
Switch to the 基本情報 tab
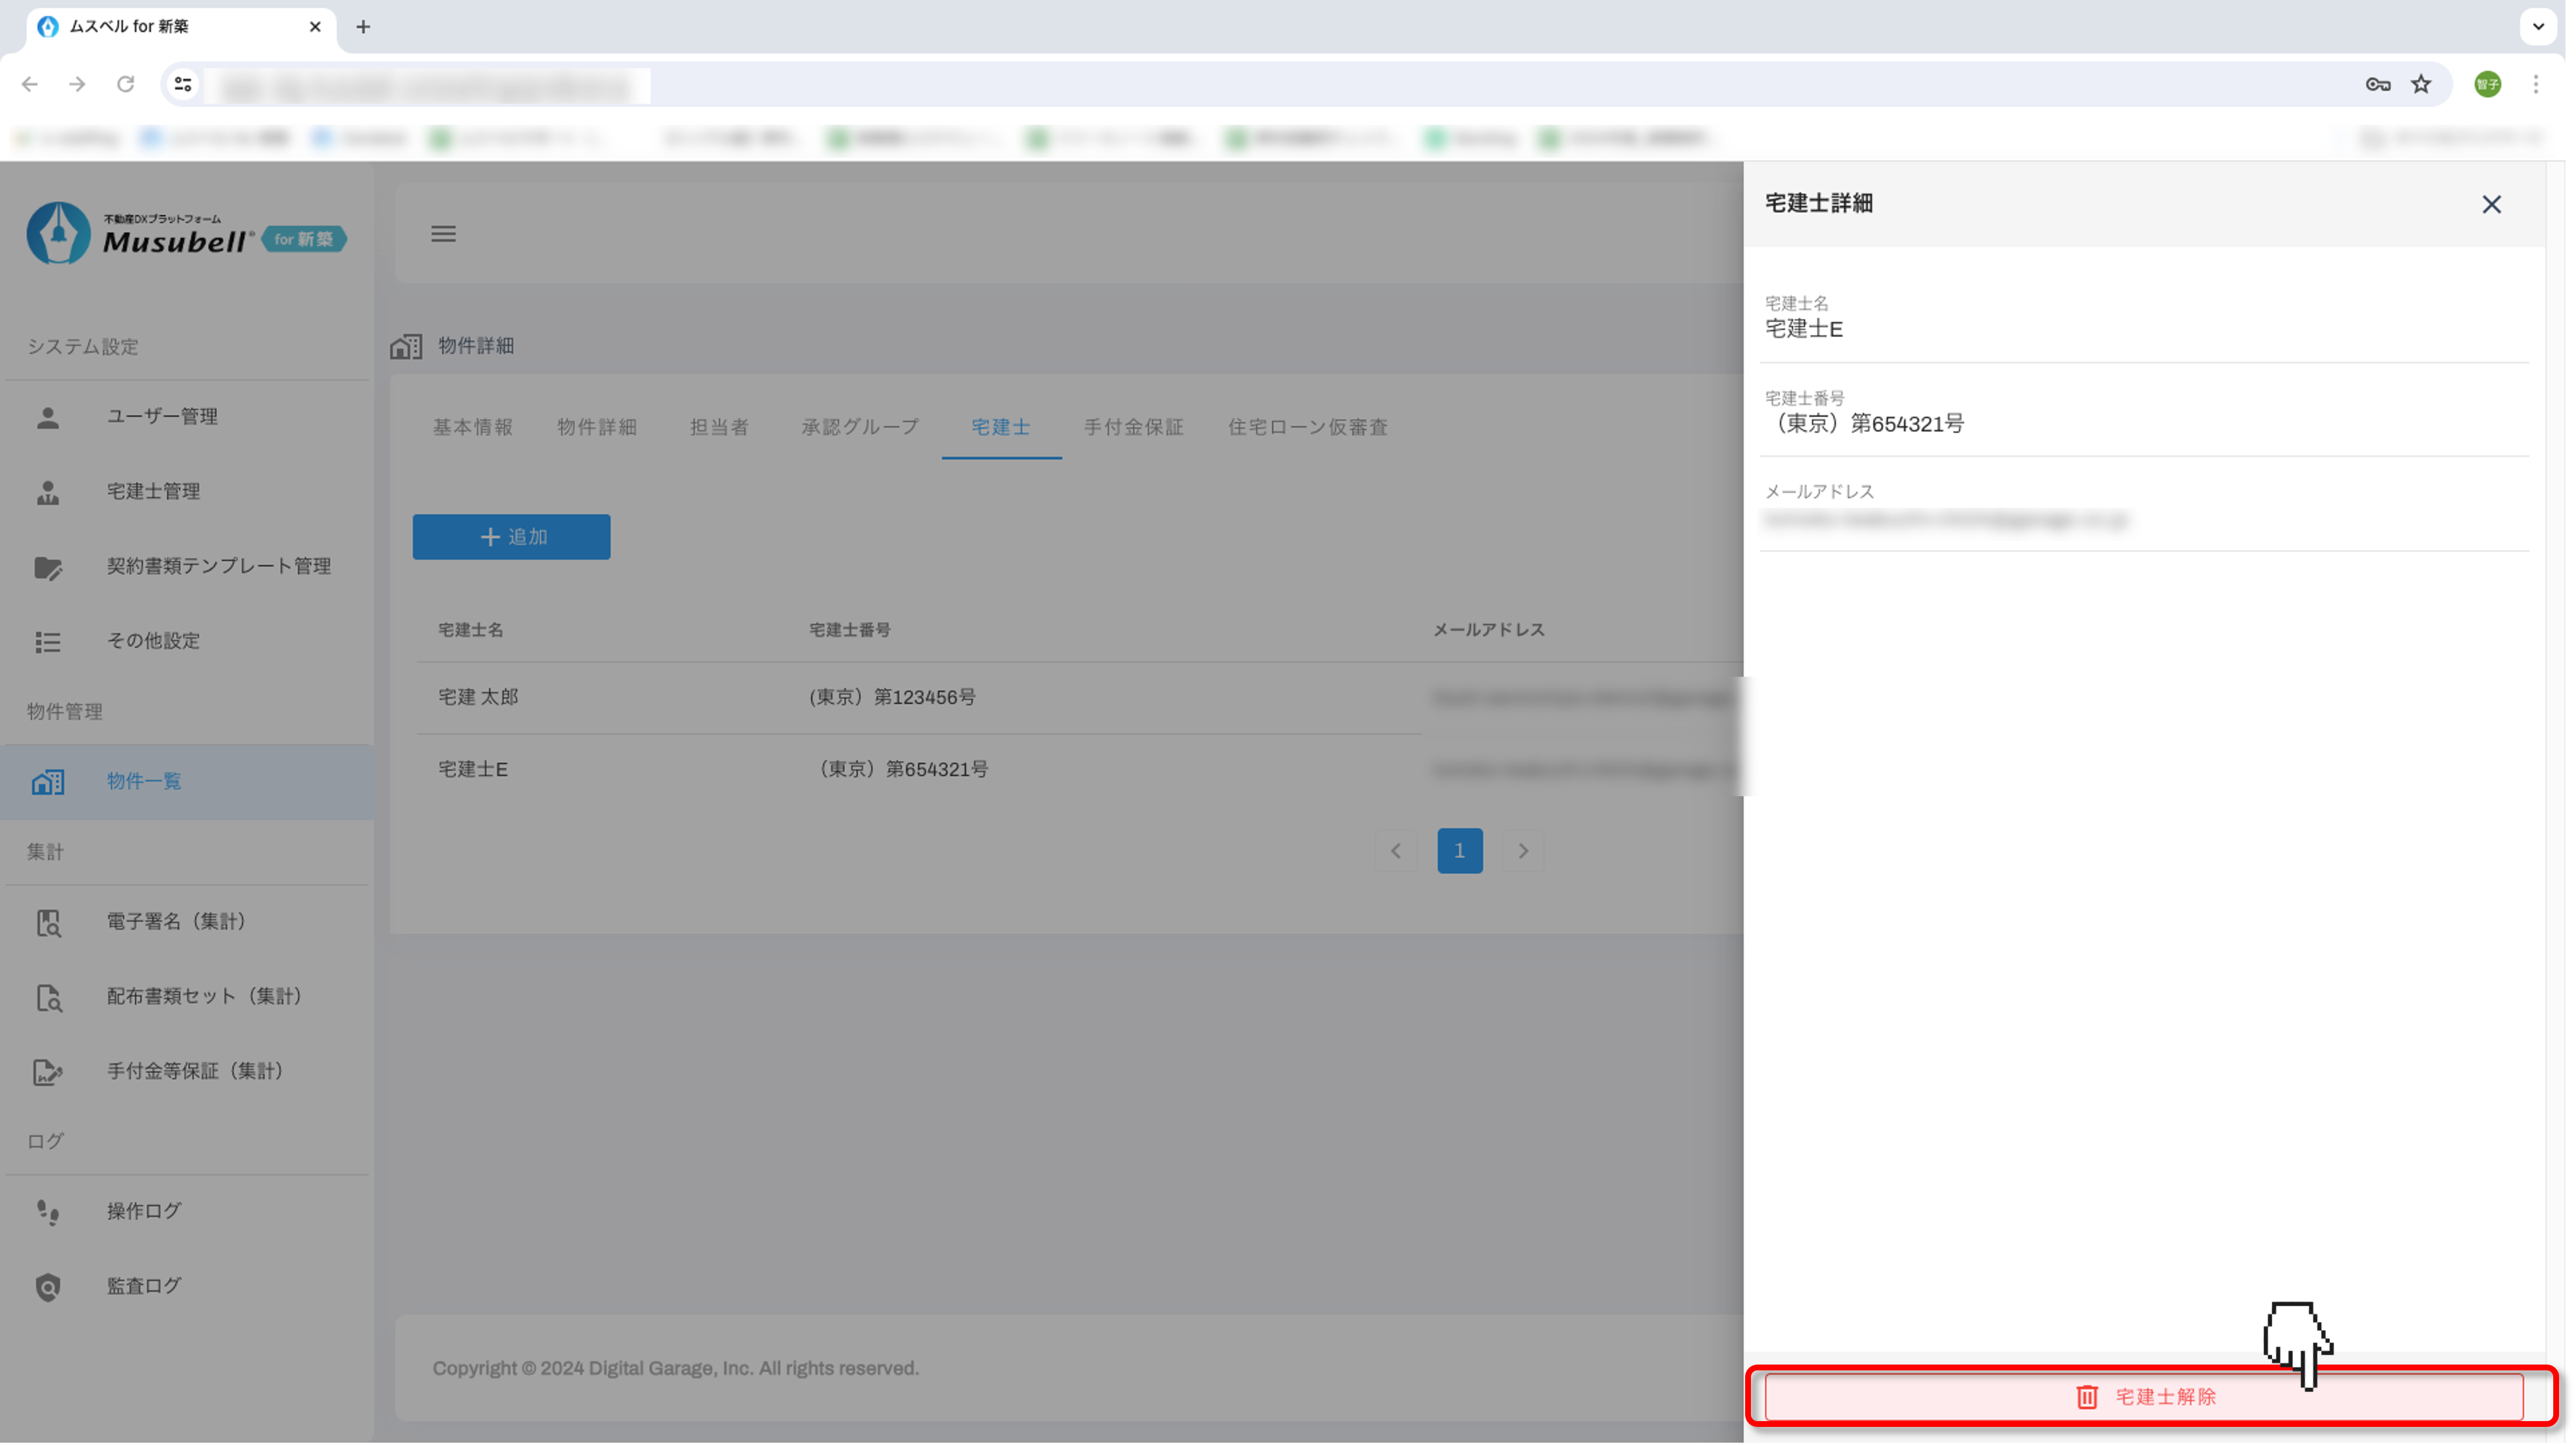click(472, 427)
